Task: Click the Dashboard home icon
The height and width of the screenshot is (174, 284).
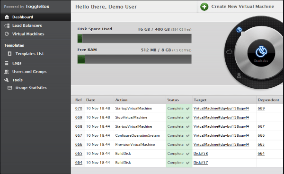Action: [x=7, y=17]
